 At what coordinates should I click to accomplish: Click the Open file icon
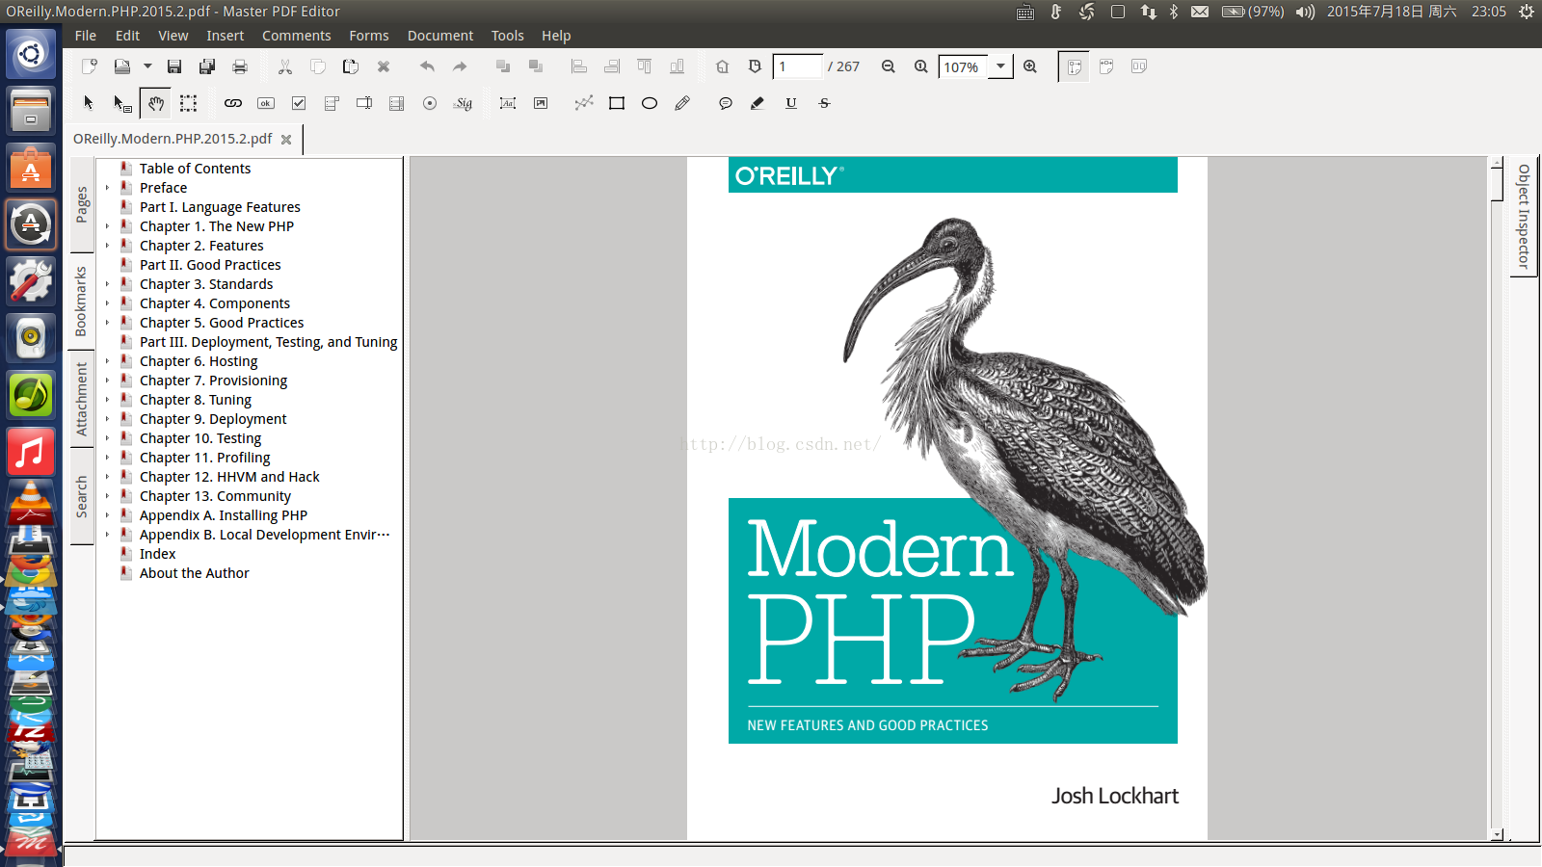pyautogui.click(x=122, y=66)
